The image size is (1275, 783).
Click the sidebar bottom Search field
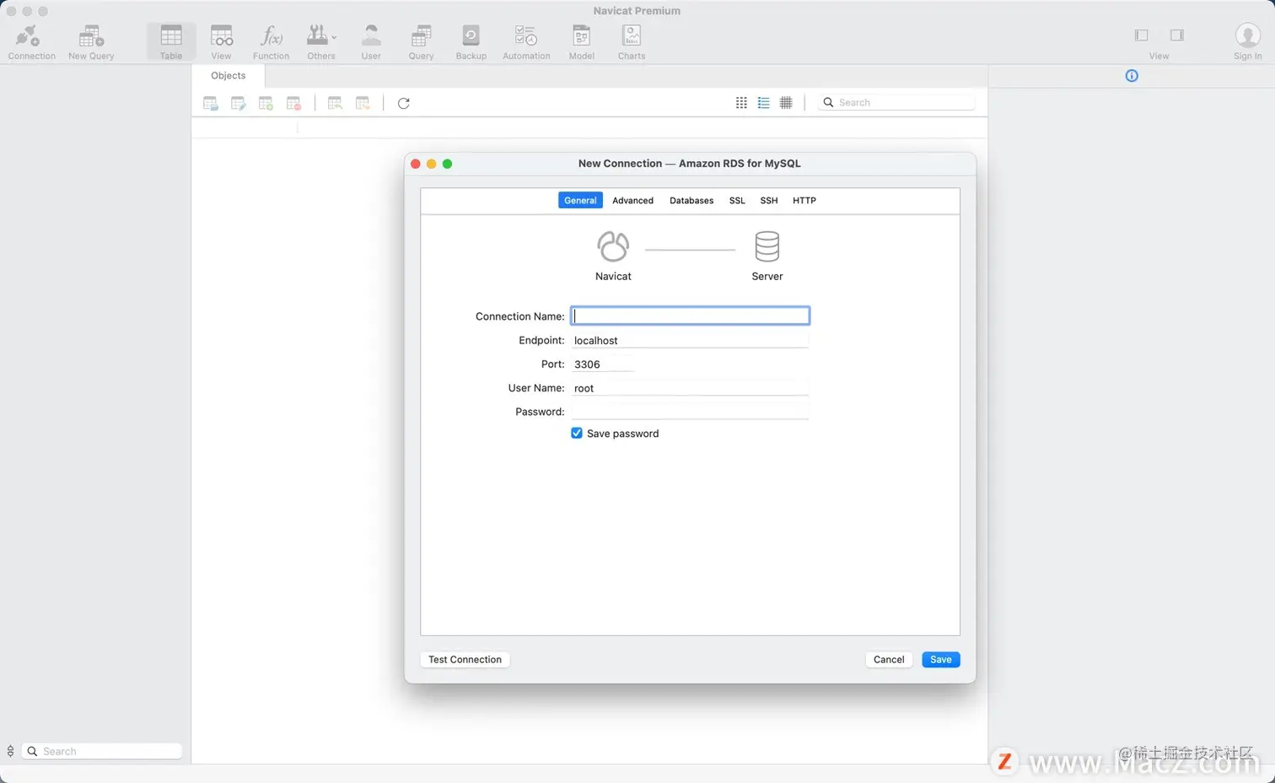click(x=101, y=751)
